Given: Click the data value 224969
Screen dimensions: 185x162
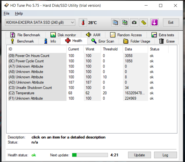Looking at the screenshot, I should click(x=131, y=98).
